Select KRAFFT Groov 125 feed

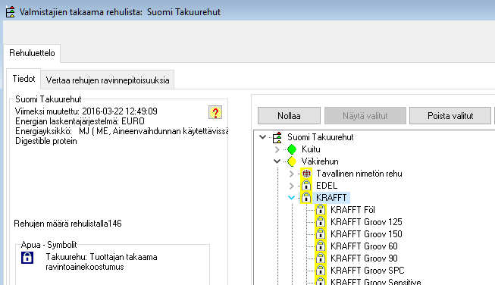(366, 222)
